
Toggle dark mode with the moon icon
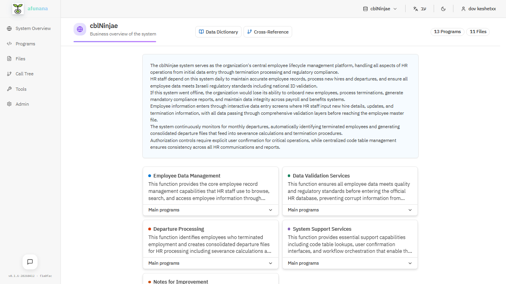(443, 8)
